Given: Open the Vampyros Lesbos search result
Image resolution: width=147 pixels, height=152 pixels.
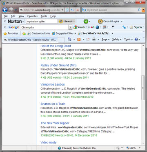Looking at the screenshot, I should (x=53, y=84).
